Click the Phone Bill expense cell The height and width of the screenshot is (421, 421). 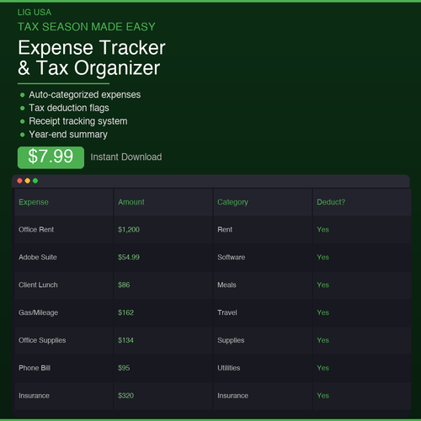tap(64, 368)
